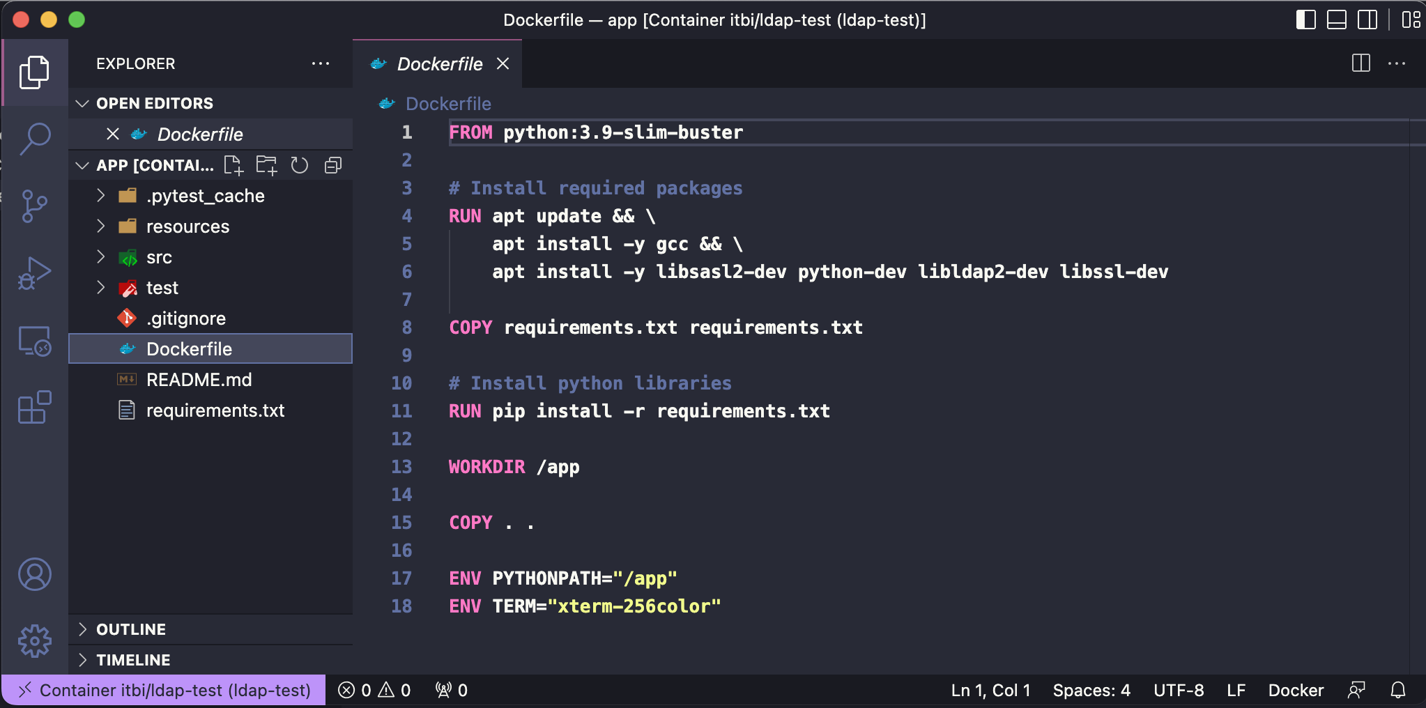
Task: Click line number 15 in gutter
Action: (401, 523)
